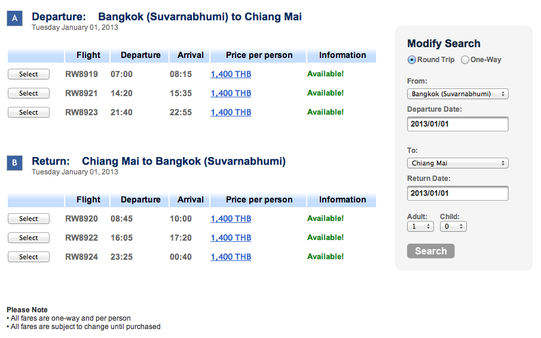Select the Round Trip radio button
The image size is (541, 338).
pyautogui.click(x=412, y=60)
